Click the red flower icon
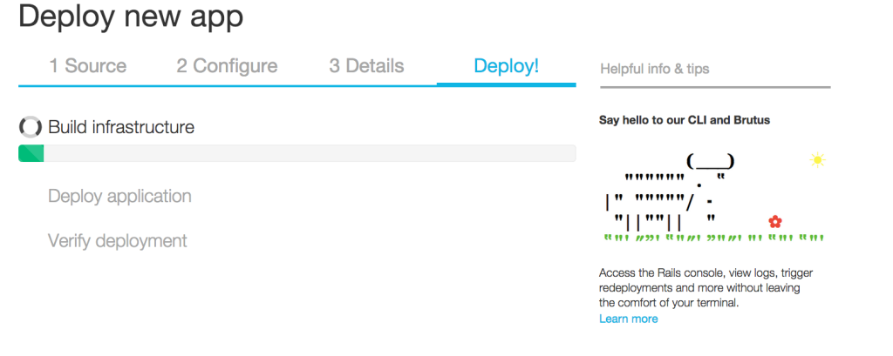 (x=775, y=222)
